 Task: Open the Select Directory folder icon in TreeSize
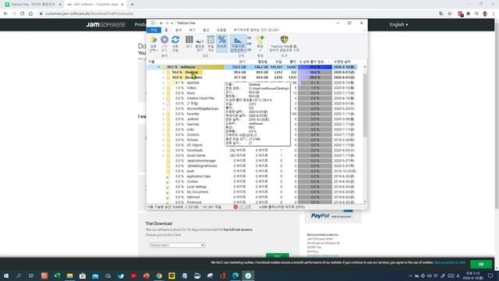point(154,44)
